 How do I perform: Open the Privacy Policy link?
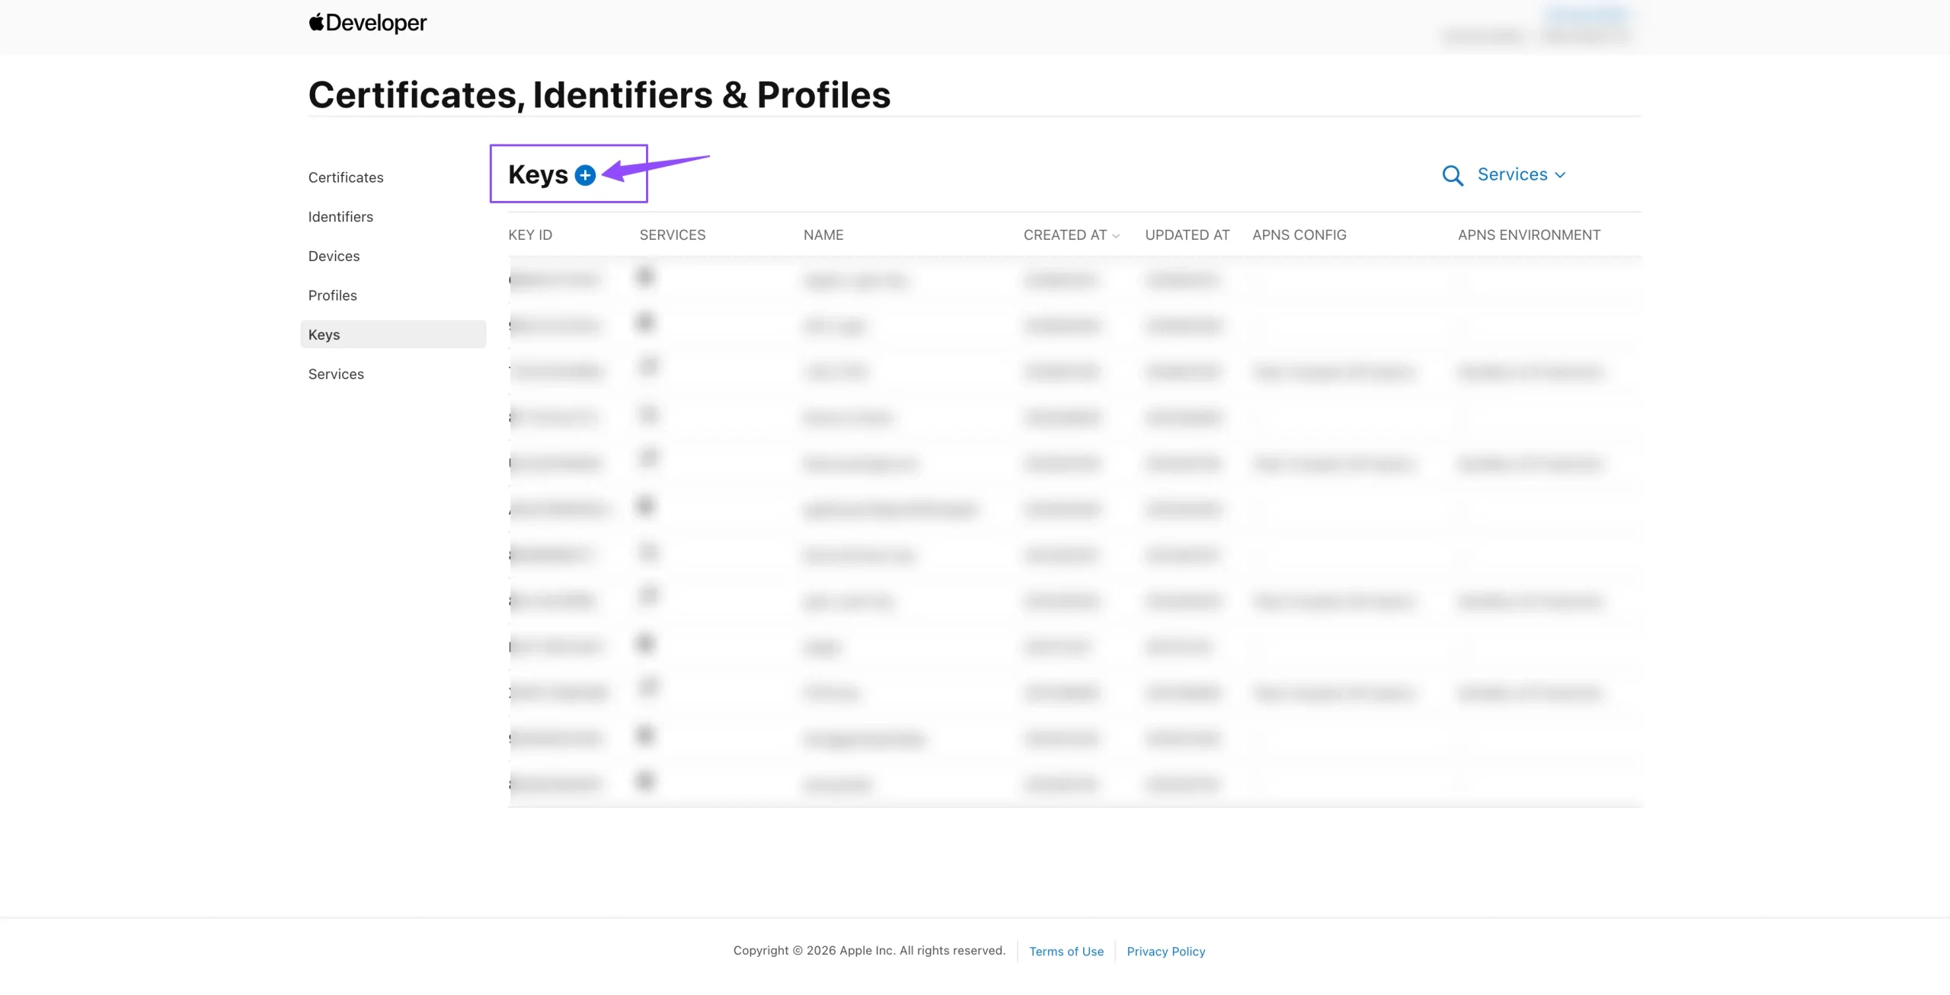click(1166, 952)
